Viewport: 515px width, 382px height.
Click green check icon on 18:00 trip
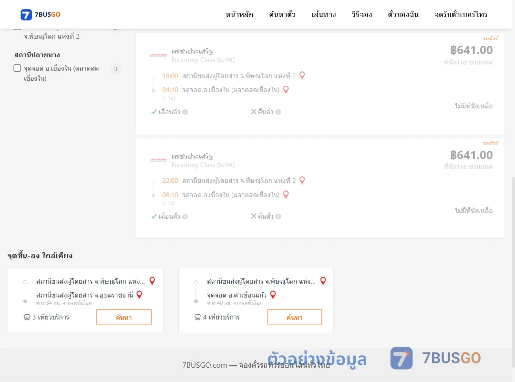[154, 112]
